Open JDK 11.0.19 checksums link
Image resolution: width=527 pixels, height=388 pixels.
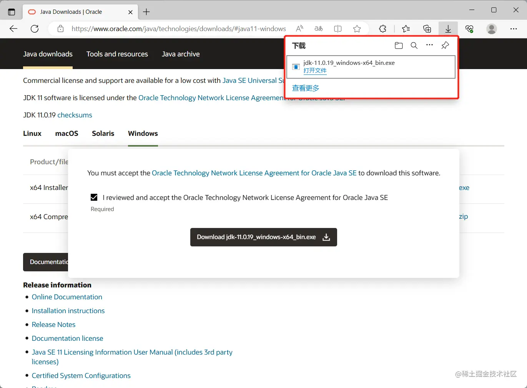pyautogui.click(x=75, y=115)
